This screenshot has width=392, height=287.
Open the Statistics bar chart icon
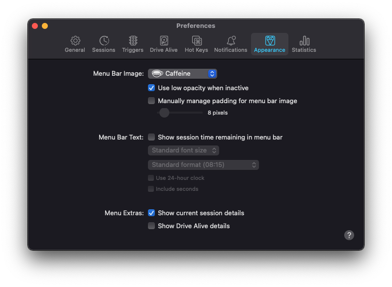pyautogui.click(x=304, y=41)
